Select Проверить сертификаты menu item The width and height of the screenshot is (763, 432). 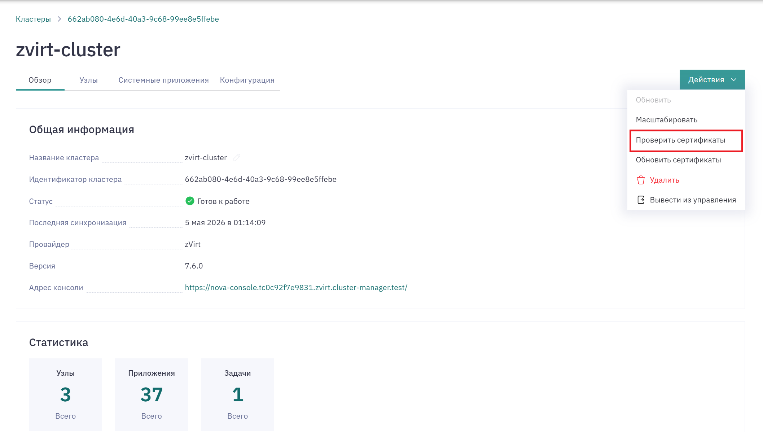click(686, 140)
